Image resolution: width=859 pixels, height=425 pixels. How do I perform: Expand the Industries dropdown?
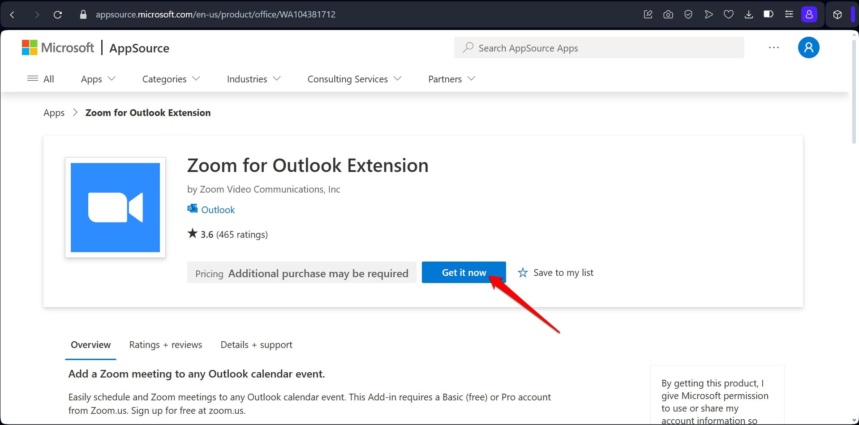tap(254, 79)
